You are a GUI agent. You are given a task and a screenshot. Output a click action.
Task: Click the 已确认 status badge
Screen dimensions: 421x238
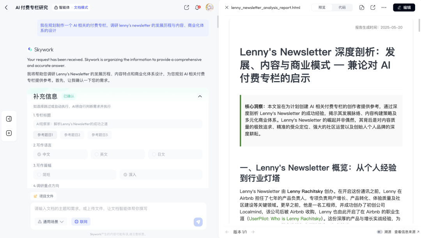point(69,96)
